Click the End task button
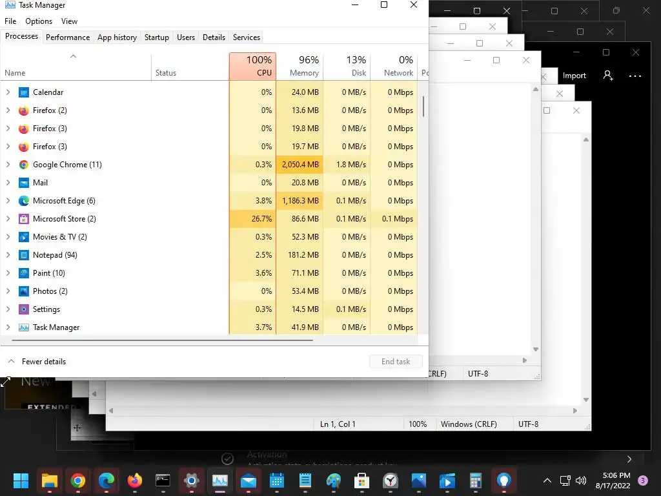The height and width of the screenshot is (496, 661). point(396,362)
